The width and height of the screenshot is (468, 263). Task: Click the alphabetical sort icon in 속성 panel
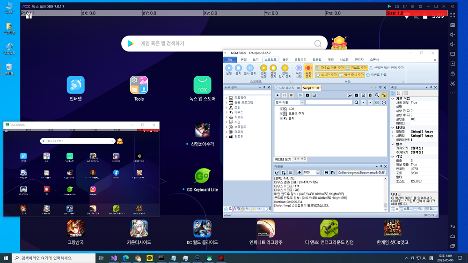tap(398, 93)
